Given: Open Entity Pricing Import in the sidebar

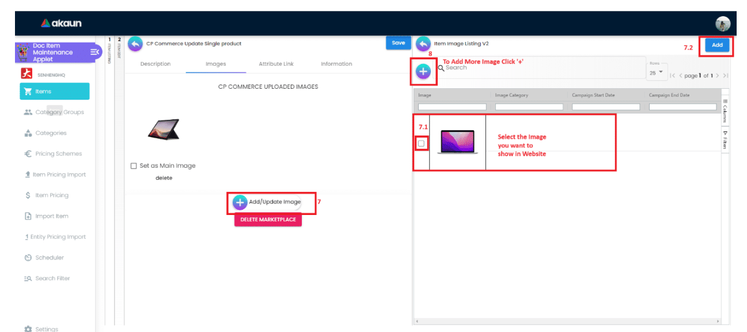Looking at the screenshot, I should [x=55, y=237].
